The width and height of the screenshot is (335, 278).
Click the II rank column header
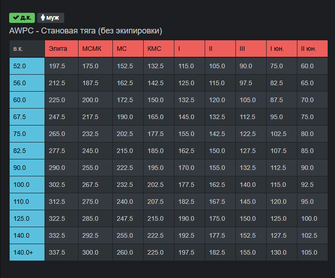pos(220,49)
